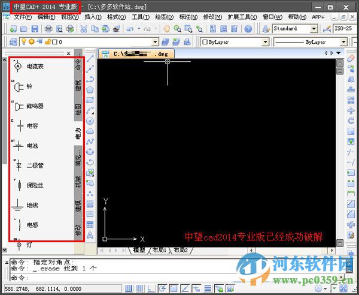The width and height of the screenshot is (359, 295).
Task: Expand the undo history dropdown arrow
Action: pyautogui.click(x=139, y=29)
